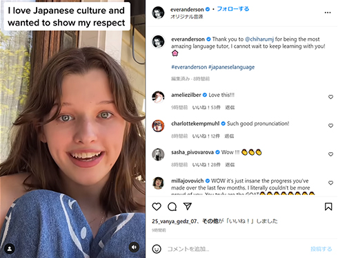
Task: View likes list from 25_vanya_gedz_07 text
Action: [174, 221]
